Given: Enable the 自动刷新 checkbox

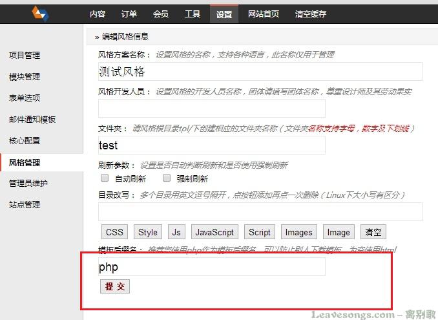Looking at the screenshot, I should (105, 178).
